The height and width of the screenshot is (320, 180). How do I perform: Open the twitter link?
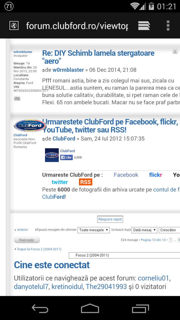point(60,182)
